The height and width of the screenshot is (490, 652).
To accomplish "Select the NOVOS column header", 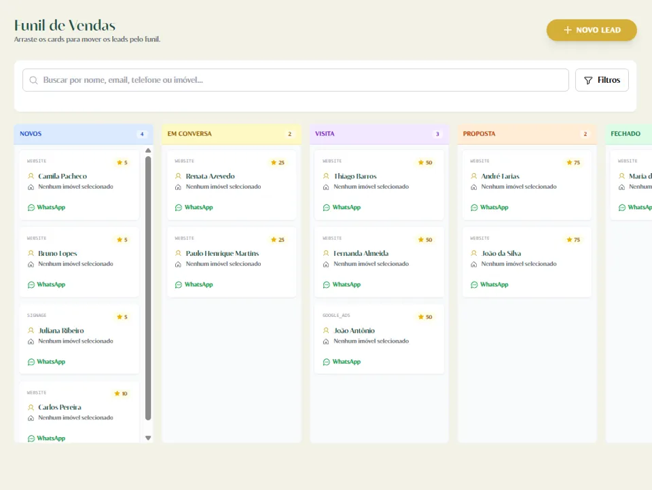I will (x=84, y=134).
